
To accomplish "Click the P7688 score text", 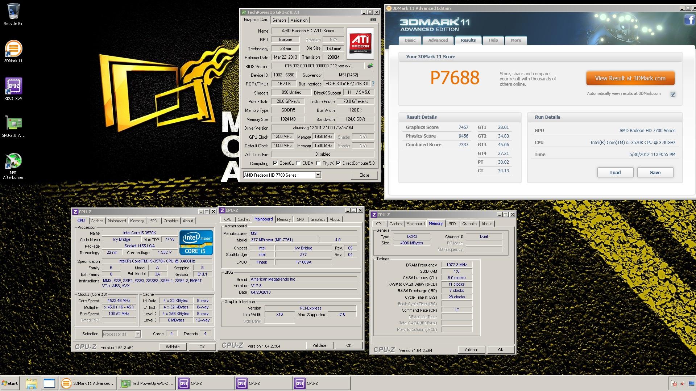I will pyautogui.click(x=455, y=78).
